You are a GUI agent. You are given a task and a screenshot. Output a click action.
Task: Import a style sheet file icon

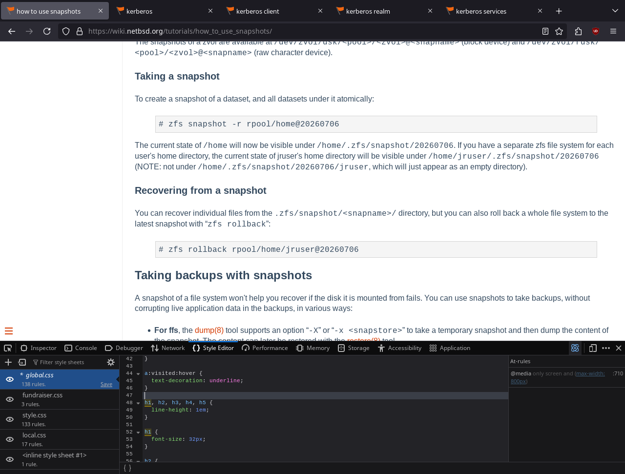coord(22,362)
